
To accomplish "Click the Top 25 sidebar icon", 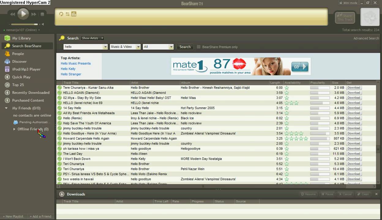I will [7, 85].
